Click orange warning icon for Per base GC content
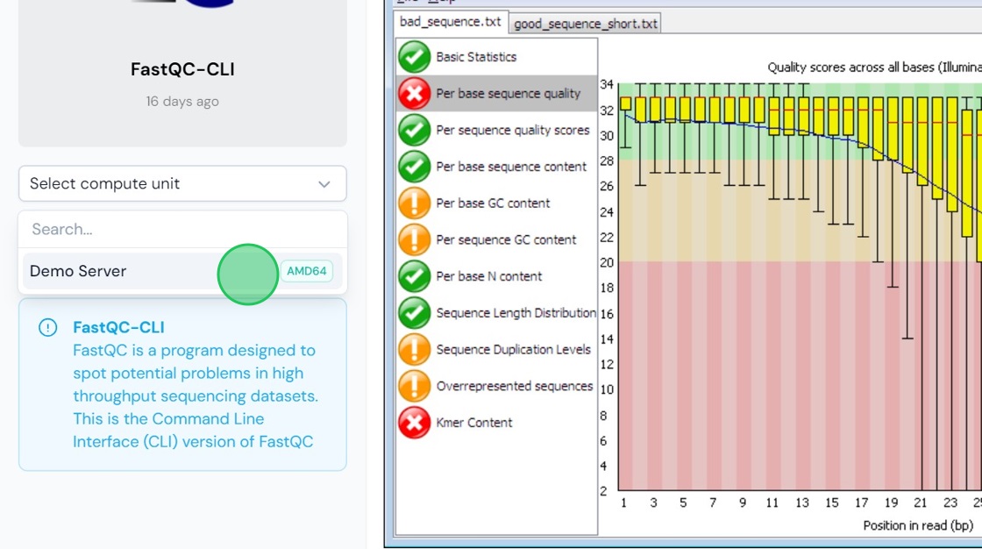 pos(414,203)
